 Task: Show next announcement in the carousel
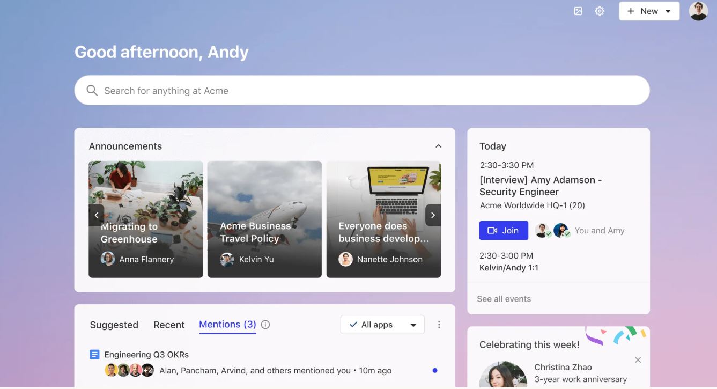(x=433, y=215)
